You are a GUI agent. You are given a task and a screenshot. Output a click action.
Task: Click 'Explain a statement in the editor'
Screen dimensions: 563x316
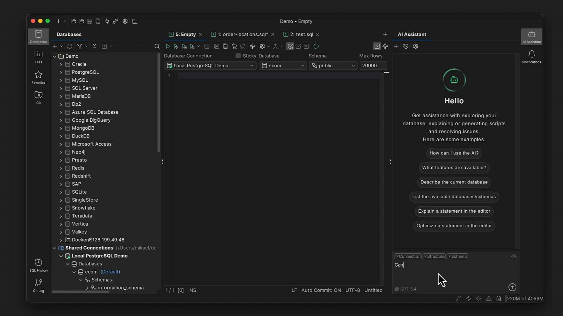tap(454, 211)
